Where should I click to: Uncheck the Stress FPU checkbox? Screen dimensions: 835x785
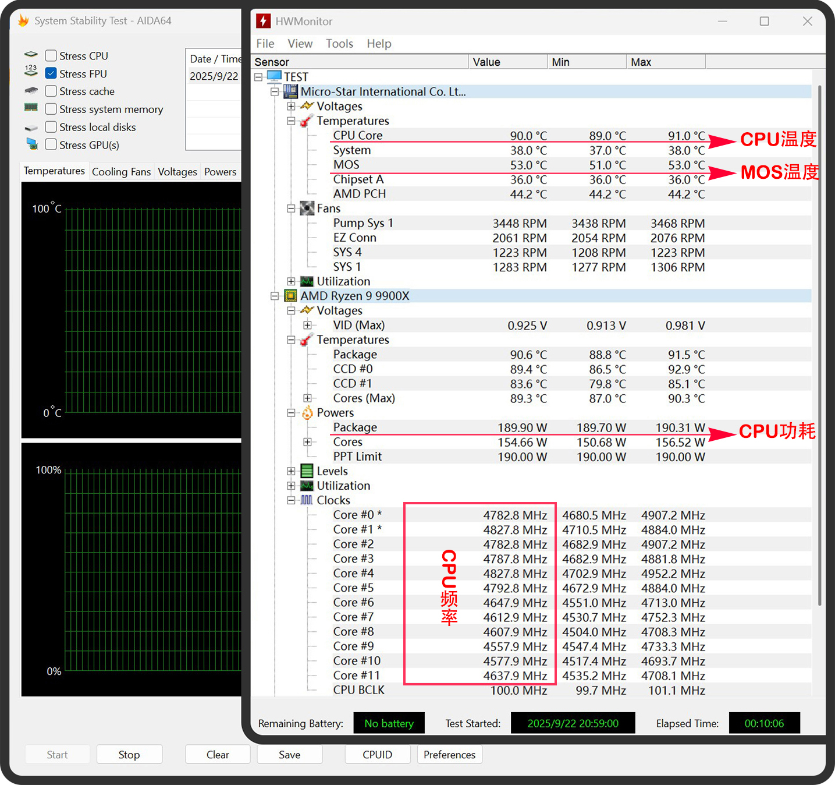click(x=51, y=73)
